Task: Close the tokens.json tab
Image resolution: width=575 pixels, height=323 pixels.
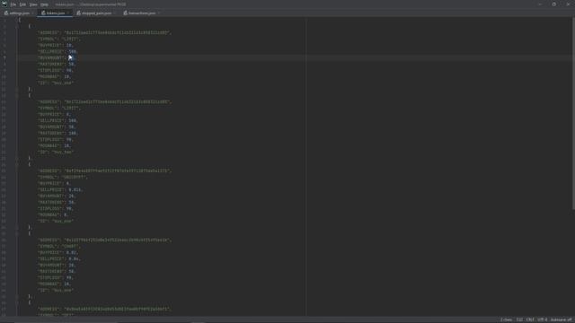Action: click(x=68, y=13)
